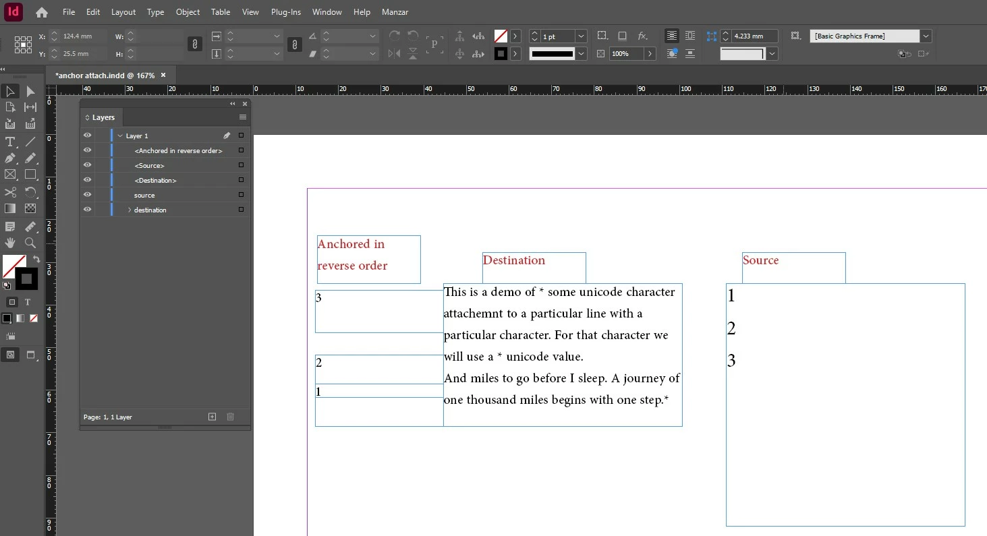
Task: Click the drop shadow effect icon
Action: click(x=622, y=36)
